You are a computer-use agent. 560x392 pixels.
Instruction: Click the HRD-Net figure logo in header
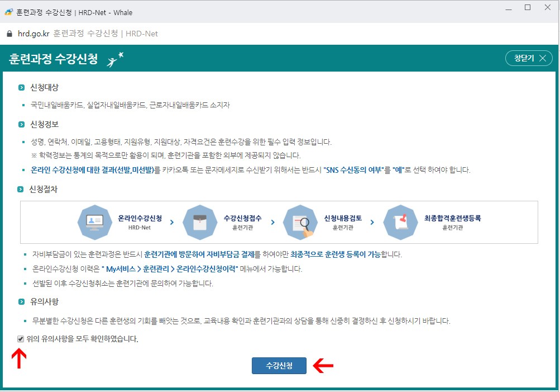pos(116,59)
